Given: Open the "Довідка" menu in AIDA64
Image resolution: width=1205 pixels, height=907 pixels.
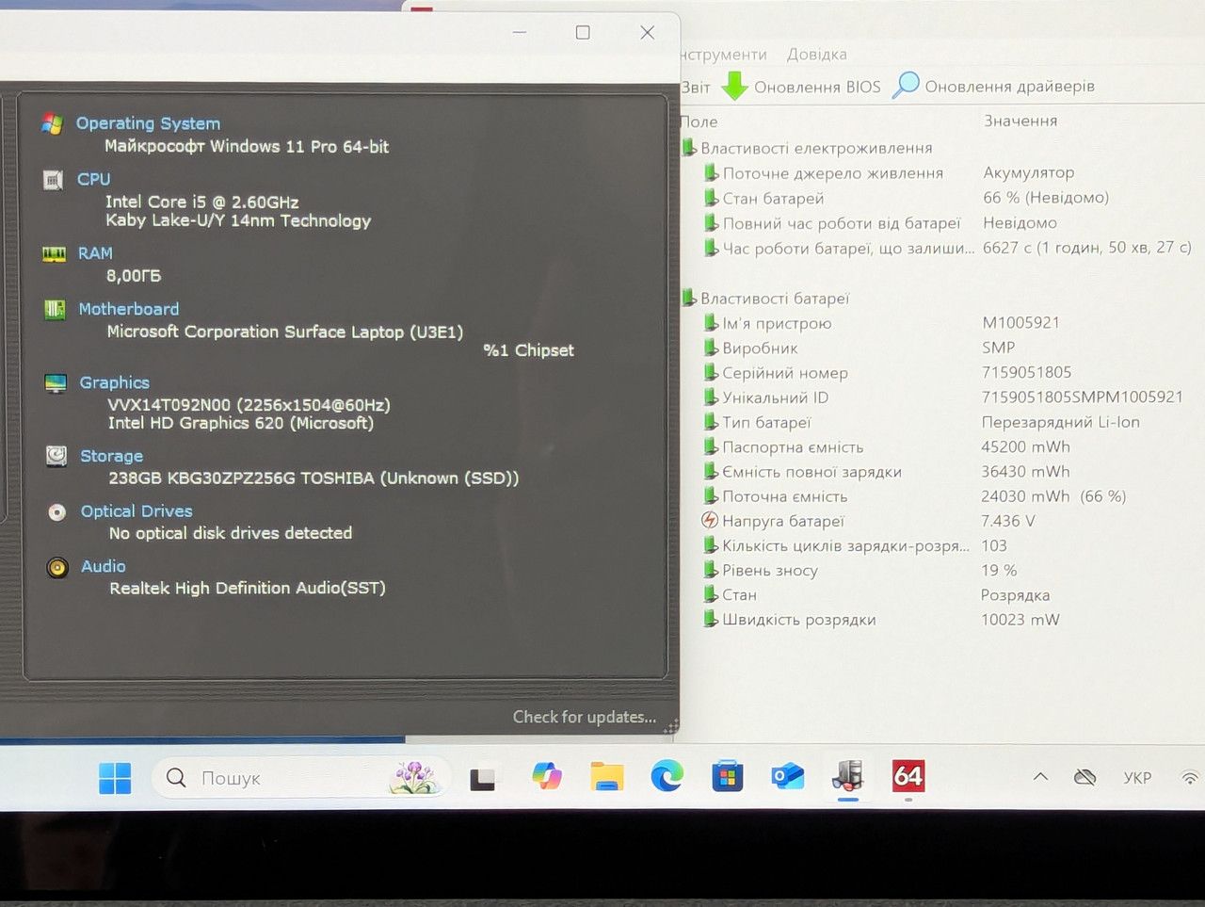Looking at the screenshot, I should pos(817,55).
